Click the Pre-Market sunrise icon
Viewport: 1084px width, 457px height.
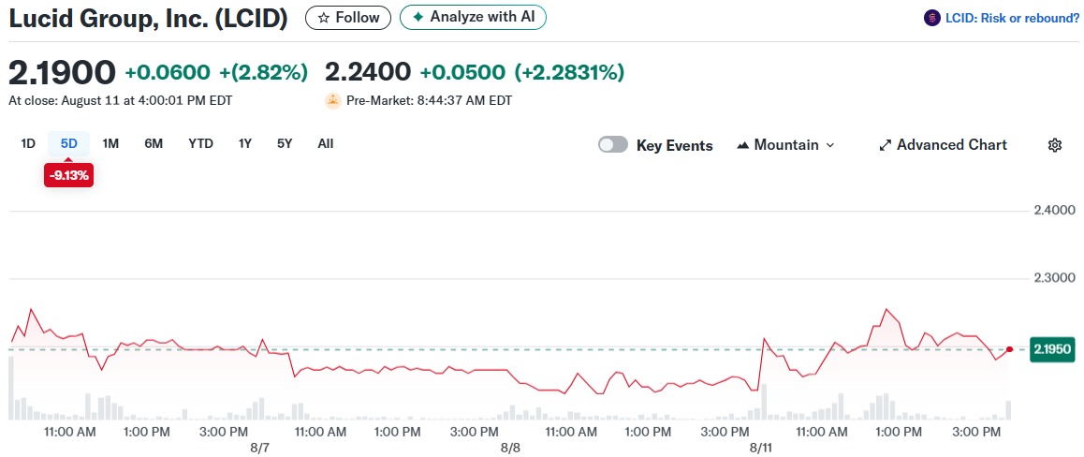pos(333,101)
